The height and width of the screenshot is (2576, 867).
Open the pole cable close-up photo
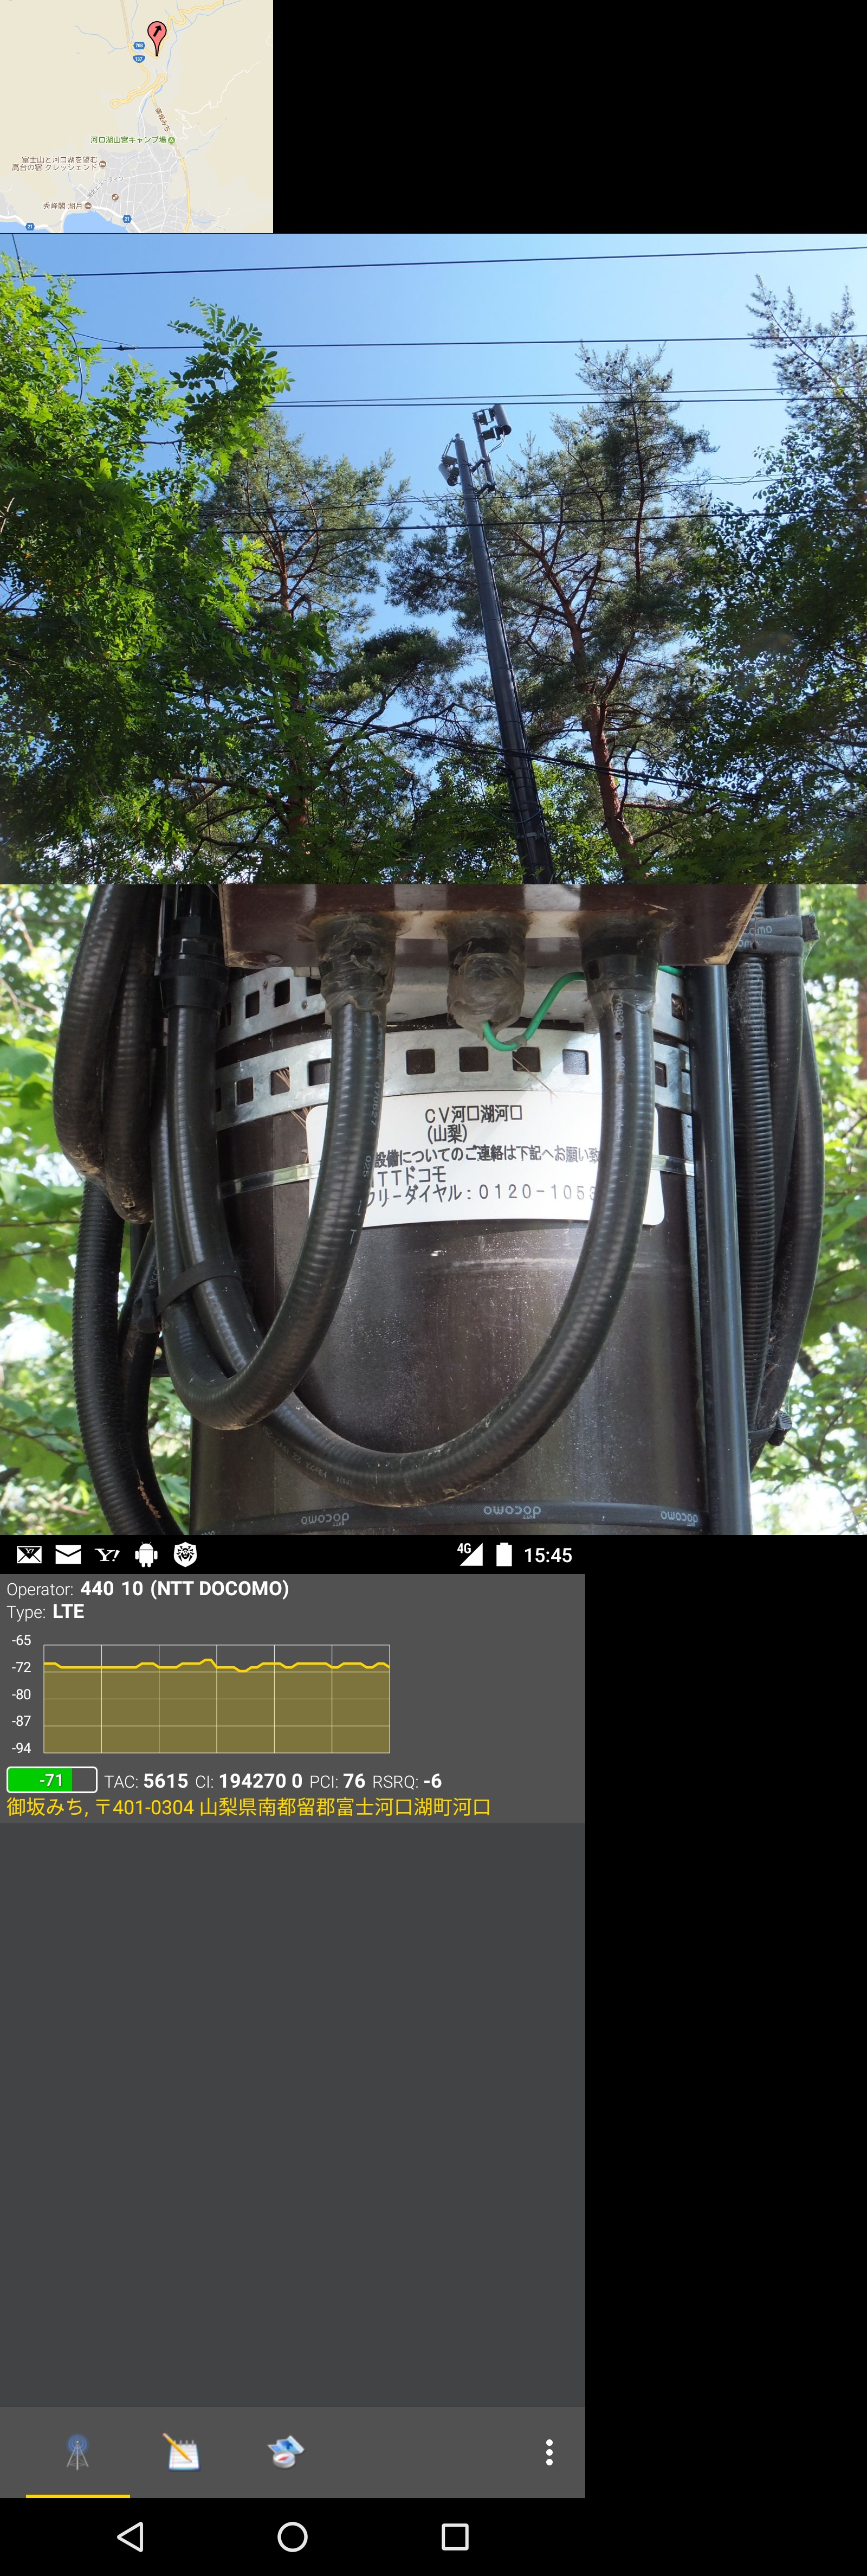[x=433, y=1209]
